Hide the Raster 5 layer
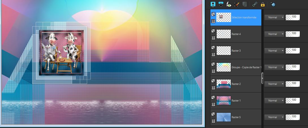Screen dimensions: 308x128 pos(213,121)
